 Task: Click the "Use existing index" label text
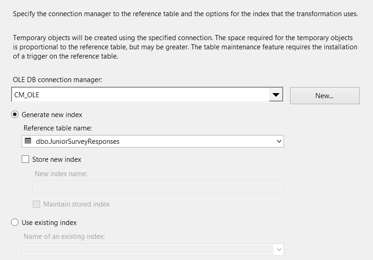(49, 223)
